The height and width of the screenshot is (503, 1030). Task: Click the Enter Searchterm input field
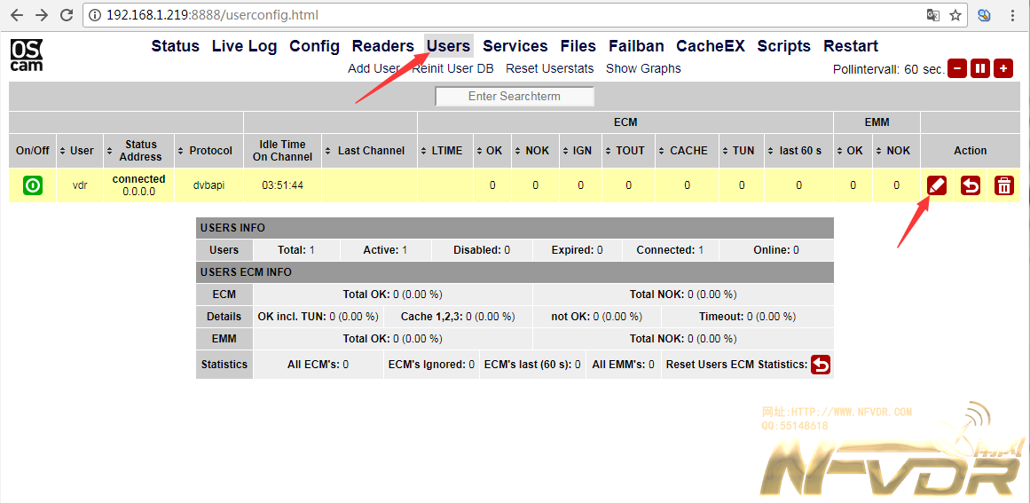click(x=515, y=96)
